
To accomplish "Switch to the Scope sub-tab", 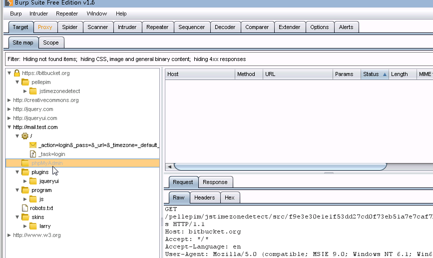I will [x=51, y=42].
